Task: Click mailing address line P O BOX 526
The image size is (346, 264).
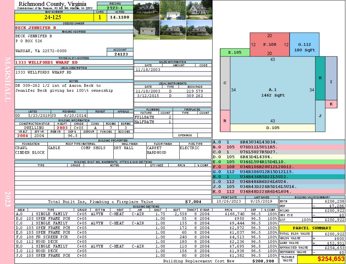Action: point(29,41)
